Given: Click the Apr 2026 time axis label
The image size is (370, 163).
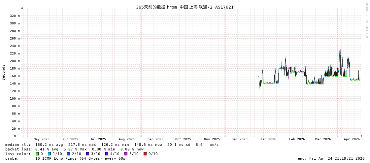Looking at the screenshot, I should pos(352,139).
